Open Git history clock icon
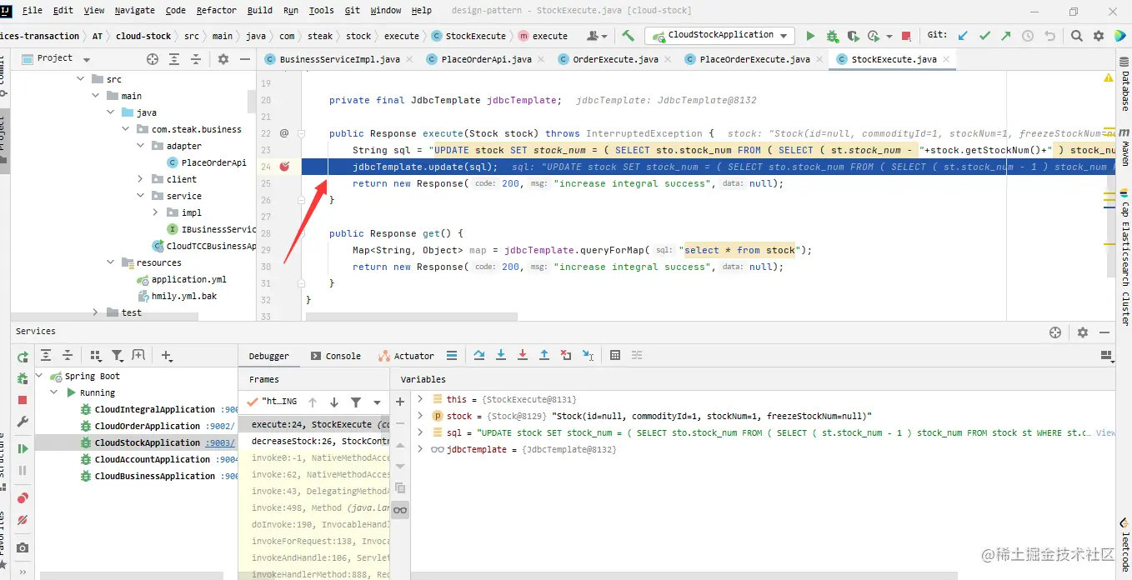1132x580 pixels. (1028, 36)
